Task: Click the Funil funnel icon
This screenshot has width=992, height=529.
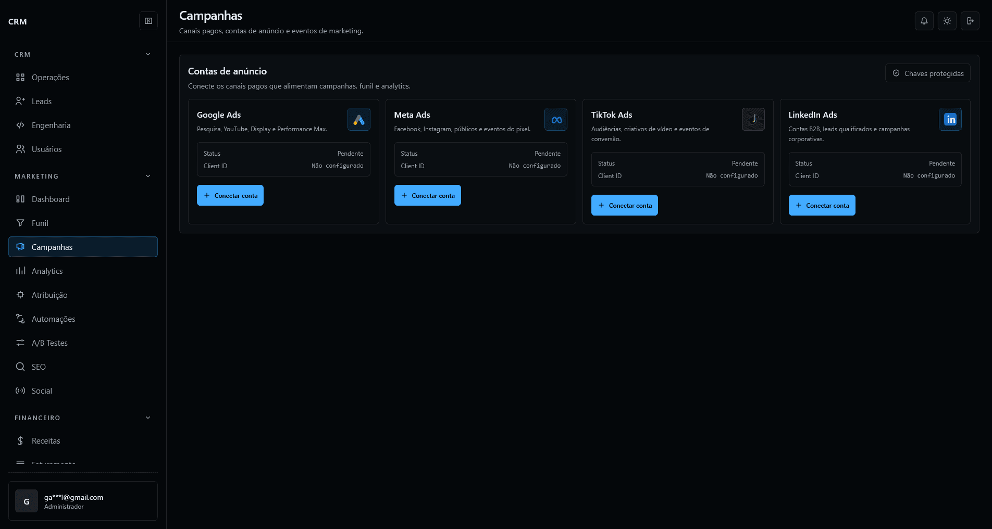Action: [20, 223]
